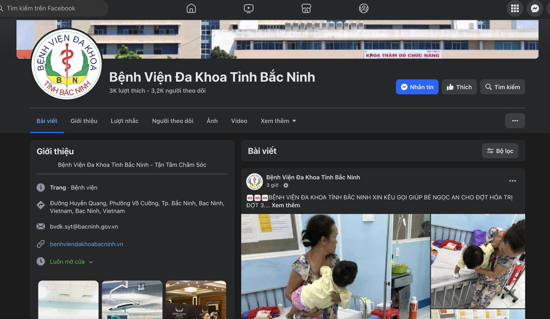550x319 pixels.
Task: Open right-side post photo near hospital bed
Action: (478, 261)
